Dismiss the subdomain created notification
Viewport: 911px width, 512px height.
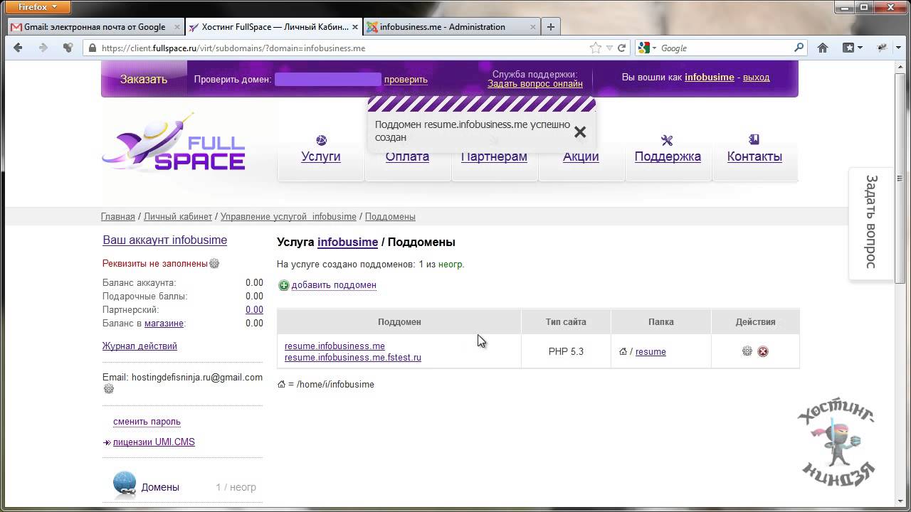[580, 132]
